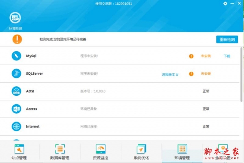Click the ADSI component icon

click(x=16, y=91)
